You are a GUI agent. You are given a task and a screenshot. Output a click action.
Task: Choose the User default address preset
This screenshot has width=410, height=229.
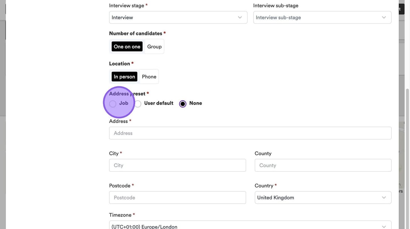pyautogui.click(x=138, y=104)
